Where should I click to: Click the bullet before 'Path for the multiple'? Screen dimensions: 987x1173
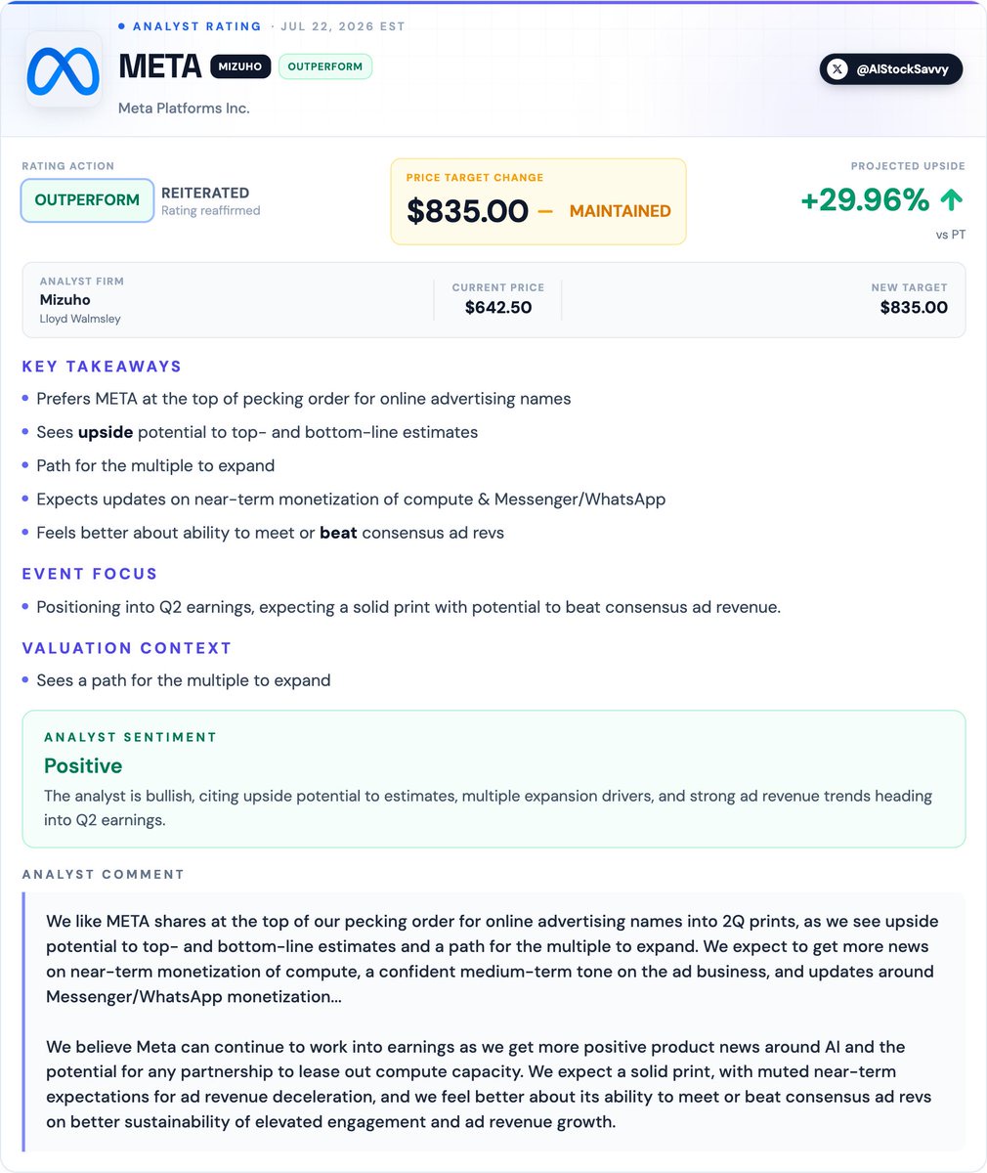(x=25, y=466)
